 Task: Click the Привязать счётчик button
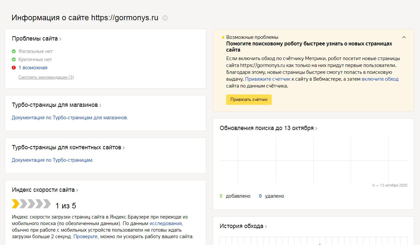tap(249, 100)
